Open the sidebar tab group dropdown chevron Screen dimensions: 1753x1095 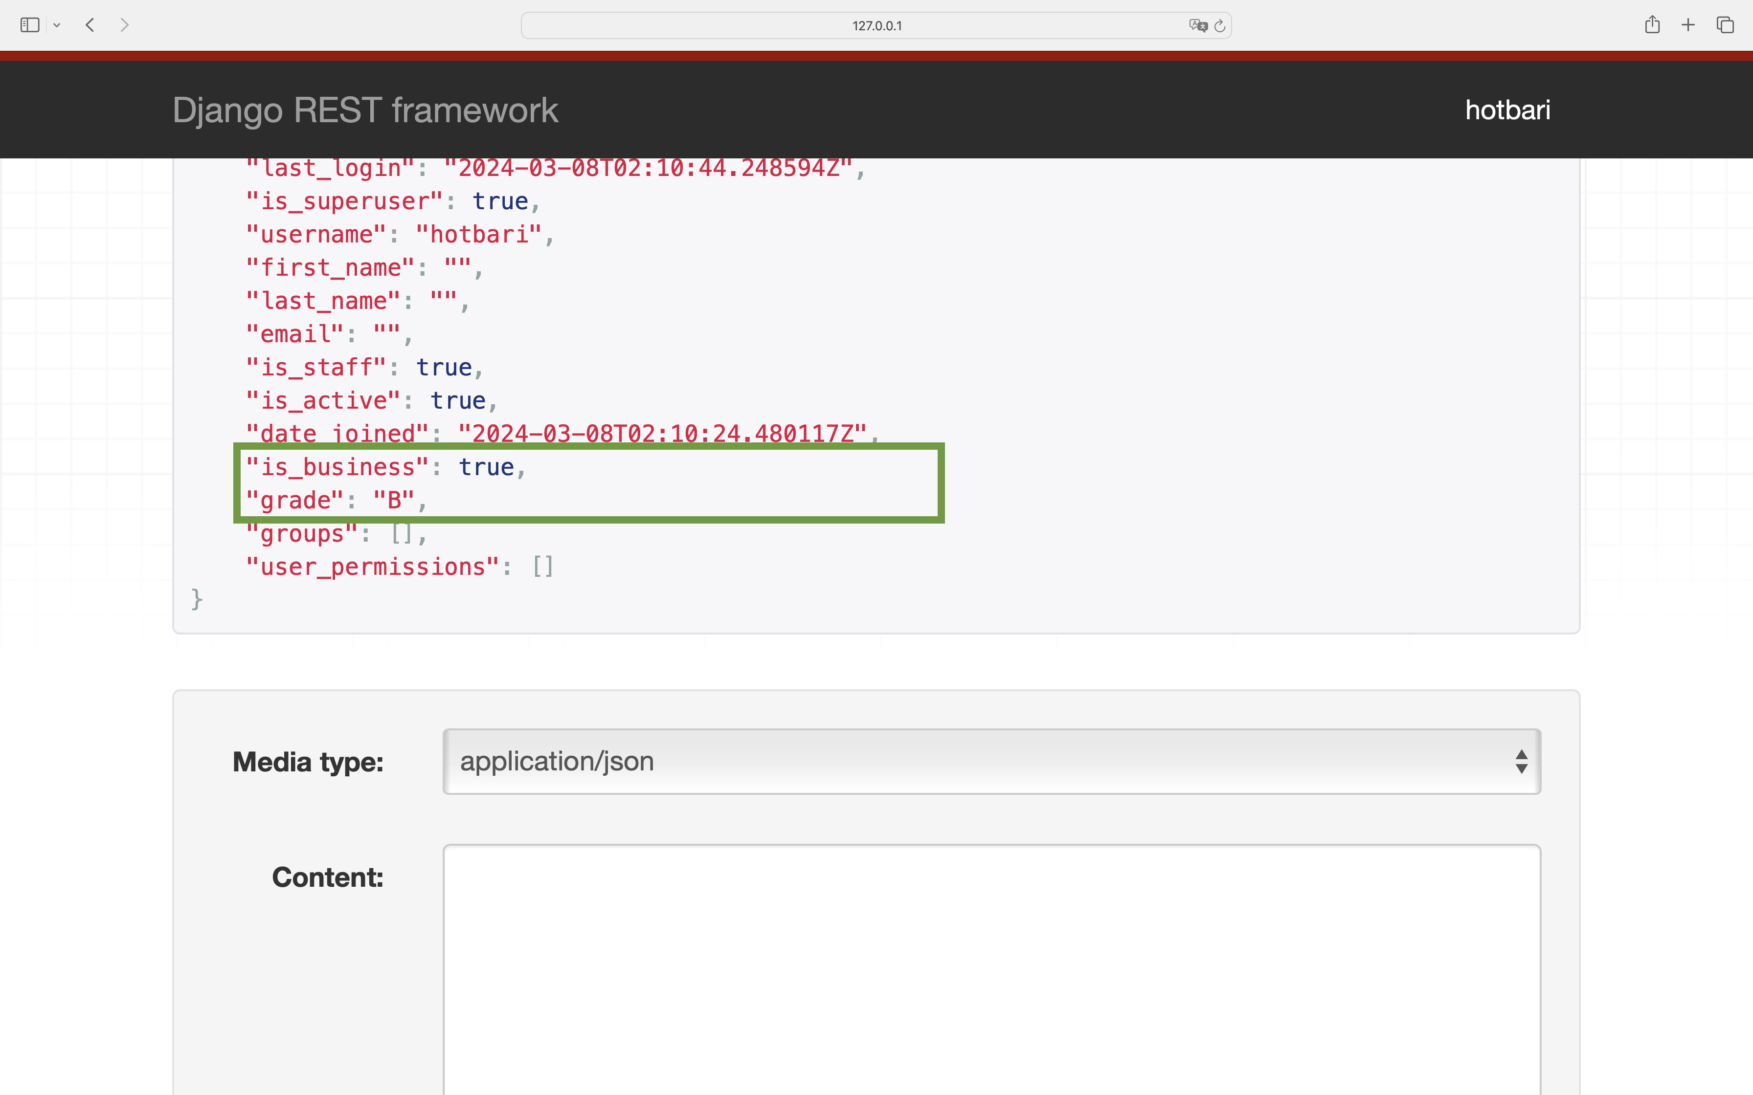(x=57, y=25)
